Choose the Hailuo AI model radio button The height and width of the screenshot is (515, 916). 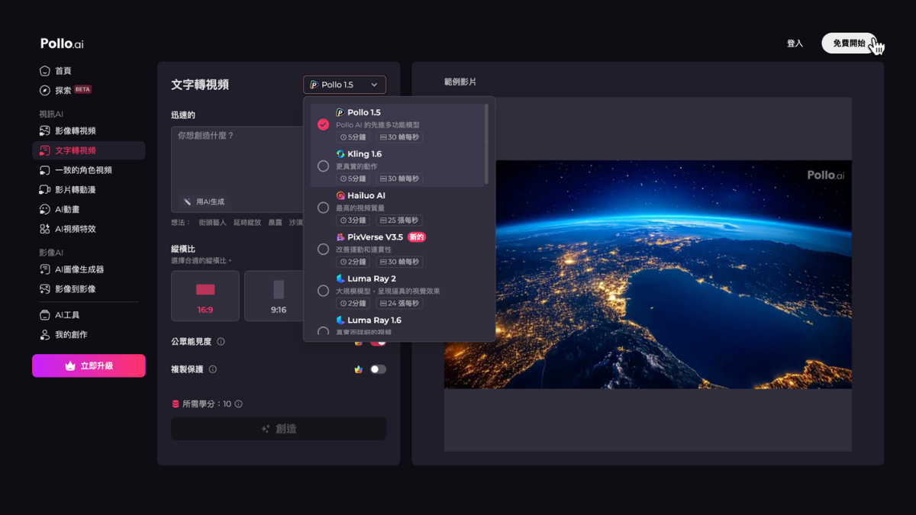point(323,208)
